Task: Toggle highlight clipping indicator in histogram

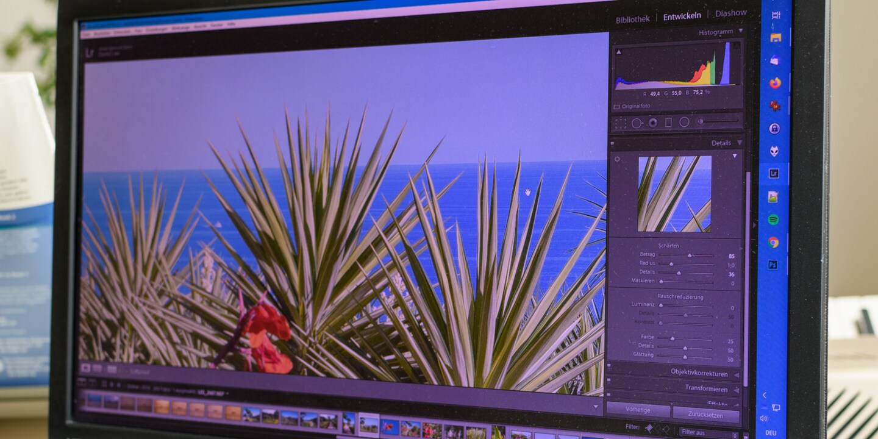Action: click(x=737, y=45)
